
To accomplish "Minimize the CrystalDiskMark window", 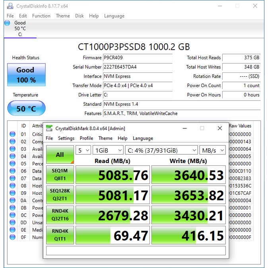I will click(x=184, y=128).
